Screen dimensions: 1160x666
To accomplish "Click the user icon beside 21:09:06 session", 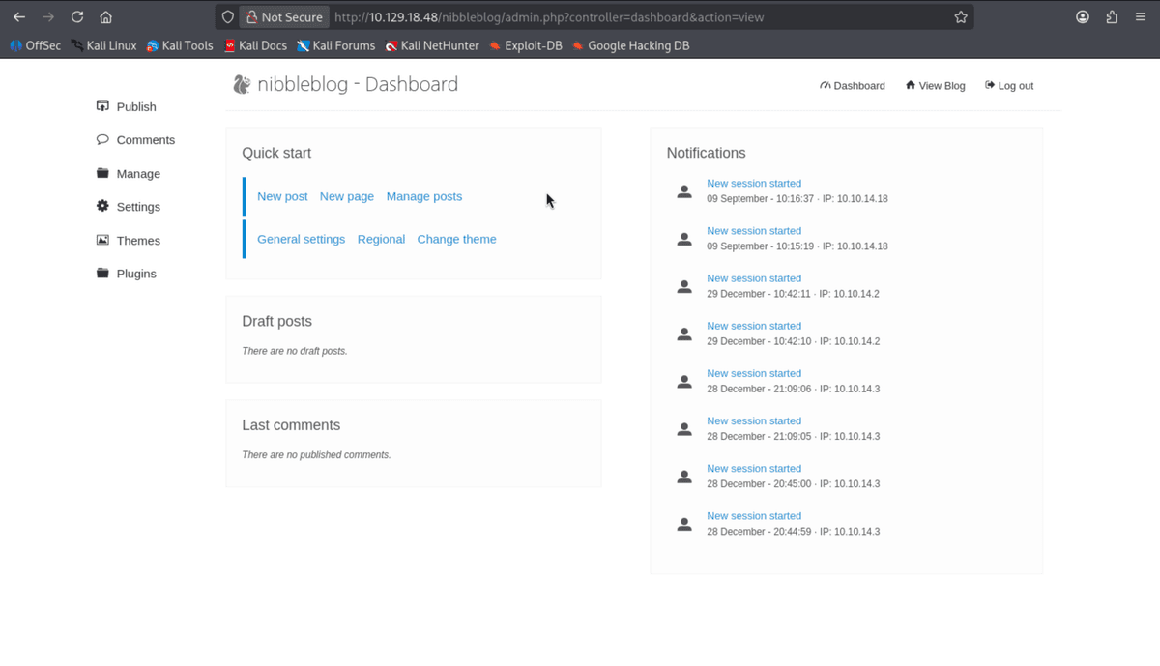I will point(684,381).
